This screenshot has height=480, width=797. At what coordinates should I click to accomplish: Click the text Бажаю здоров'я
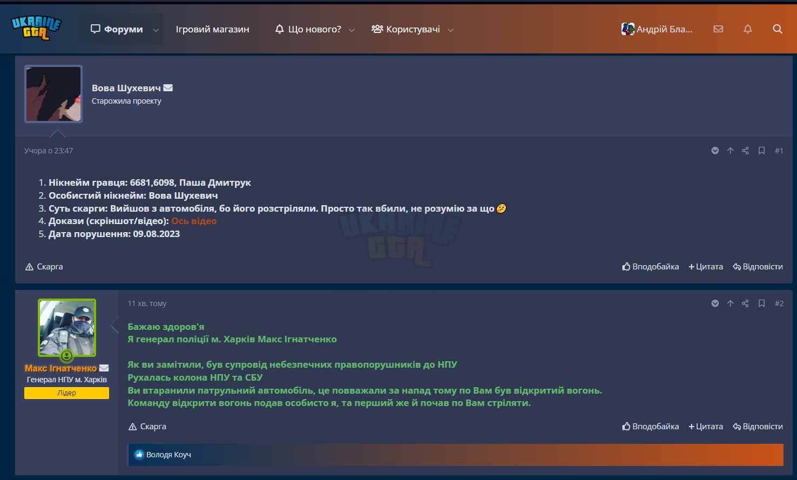166,327
